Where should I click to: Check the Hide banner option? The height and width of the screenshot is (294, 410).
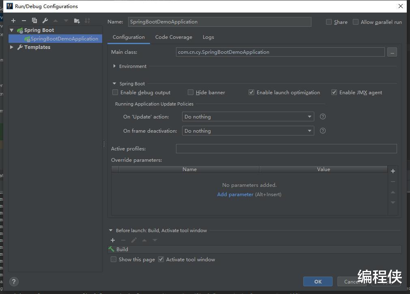pyautogui.click(x=190, y=92)
